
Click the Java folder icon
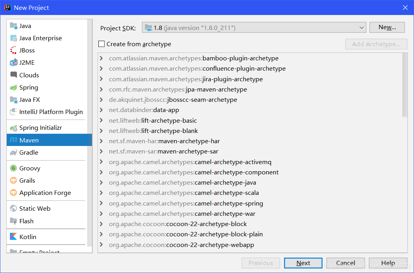[13, 26]
